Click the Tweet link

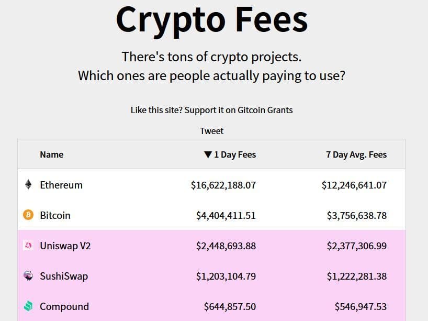point(211,131)
